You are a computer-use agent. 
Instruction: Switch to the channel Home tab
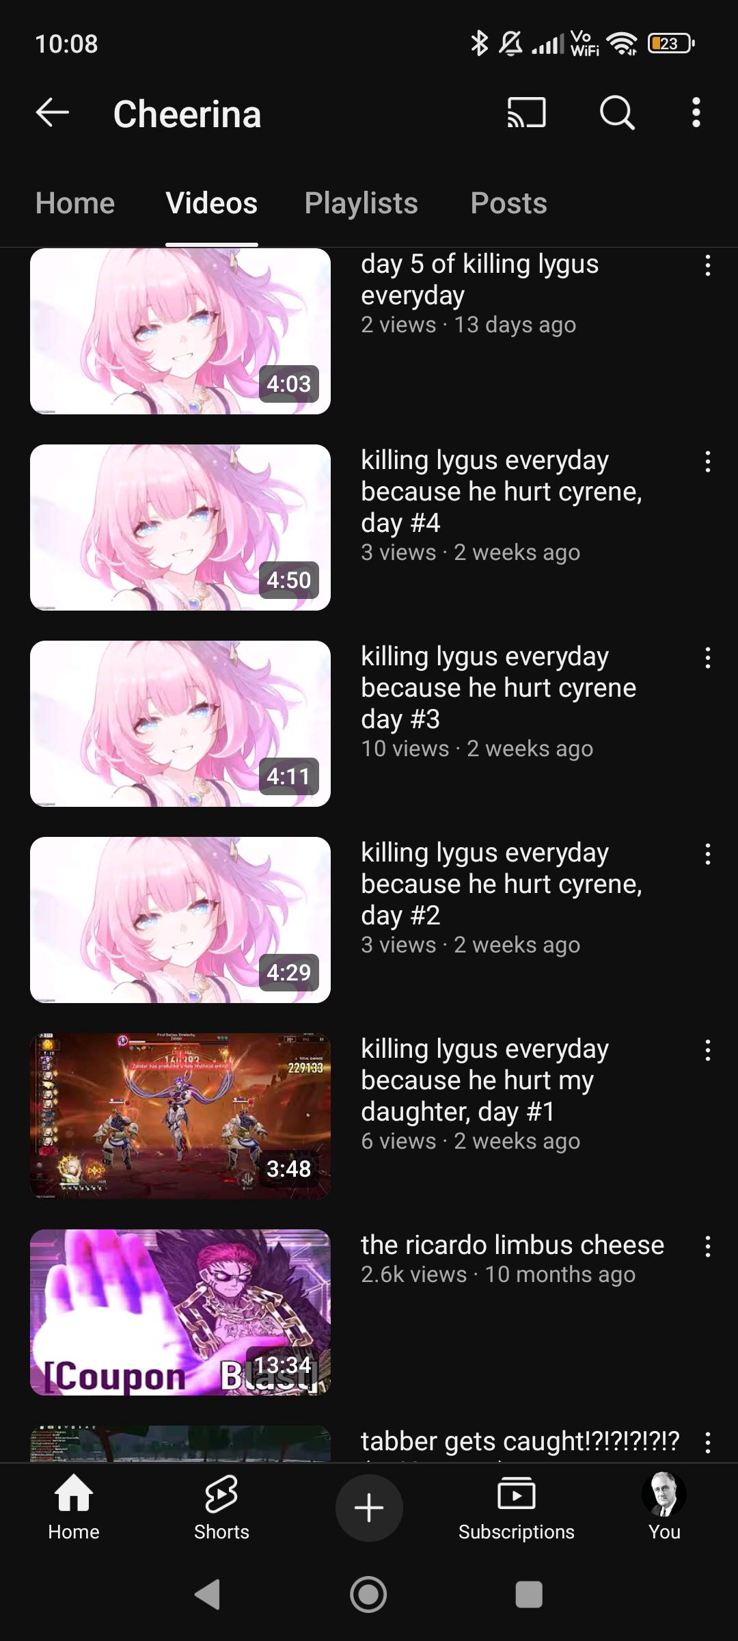[x=75, y=203]
